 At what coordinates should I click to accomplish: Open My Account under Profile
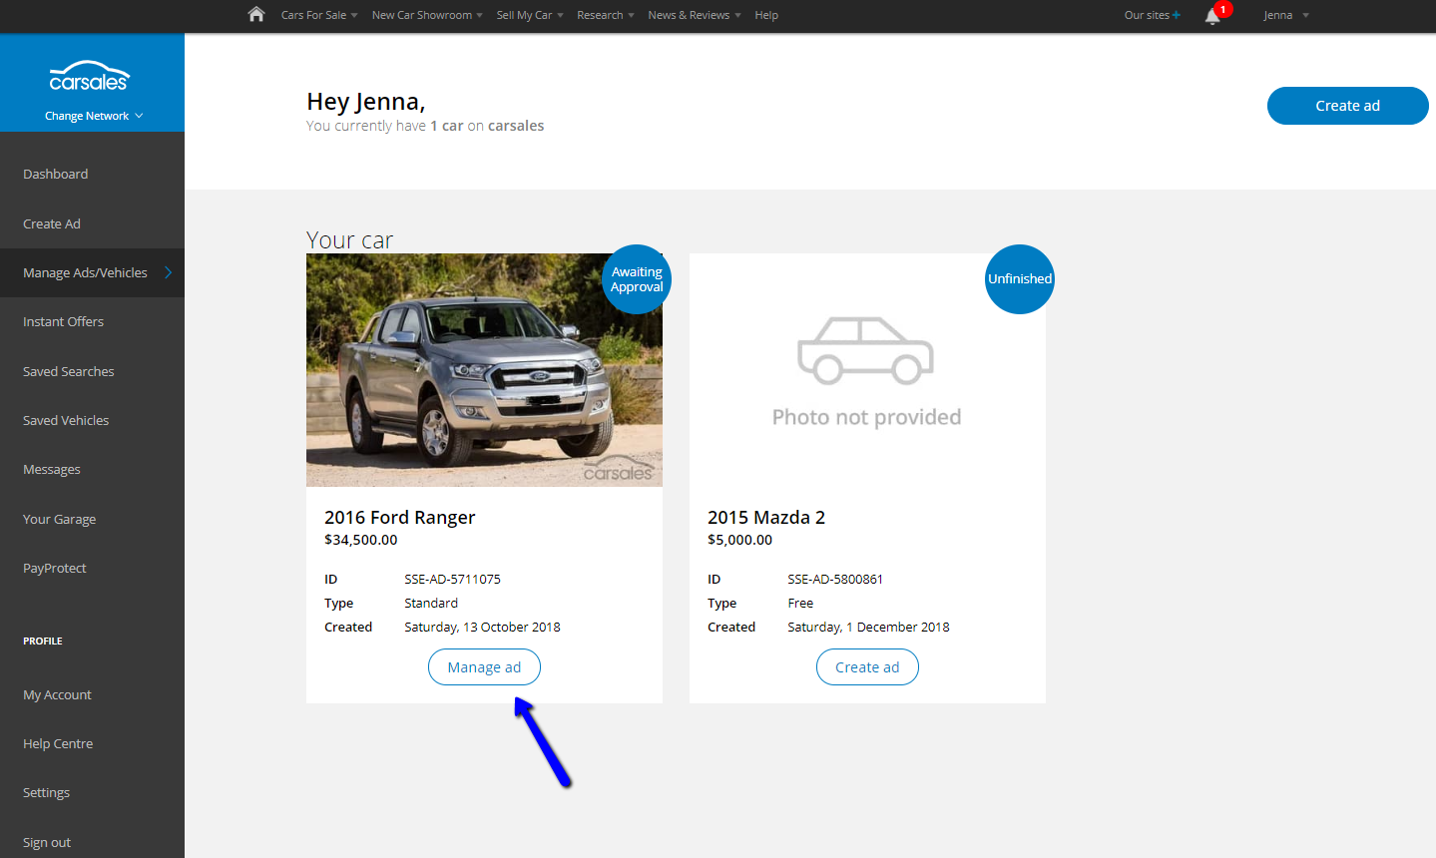pyautogui.click(x=57, y=694)
